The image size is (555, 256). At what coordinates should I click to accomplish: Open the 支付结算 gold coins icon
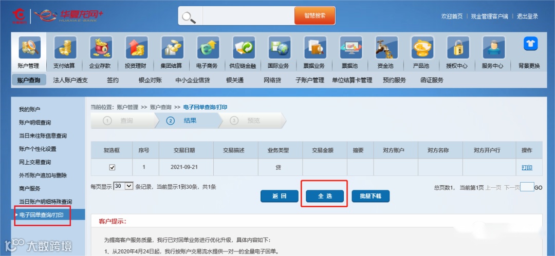pos(65,47)
